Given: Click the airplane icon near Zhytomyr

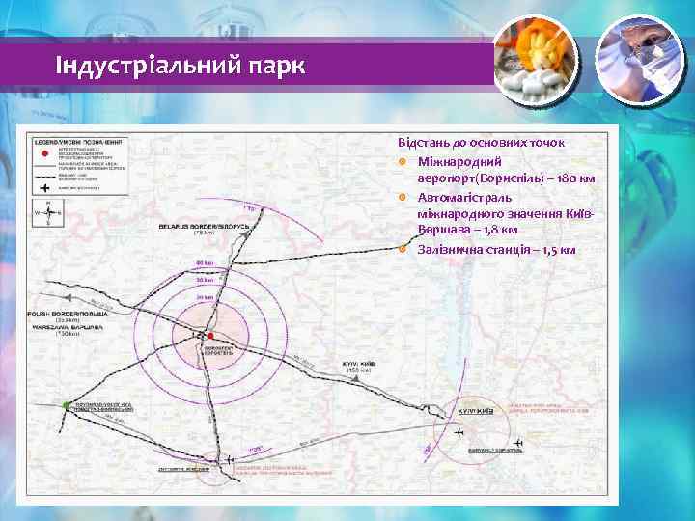Looking at the screenshot, I should coord(230,459).
